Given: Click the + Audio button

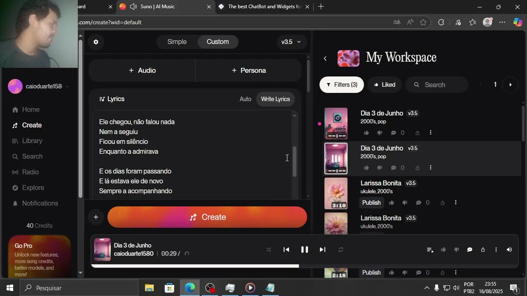Looking at the screenshot, I should click(142, 70).
